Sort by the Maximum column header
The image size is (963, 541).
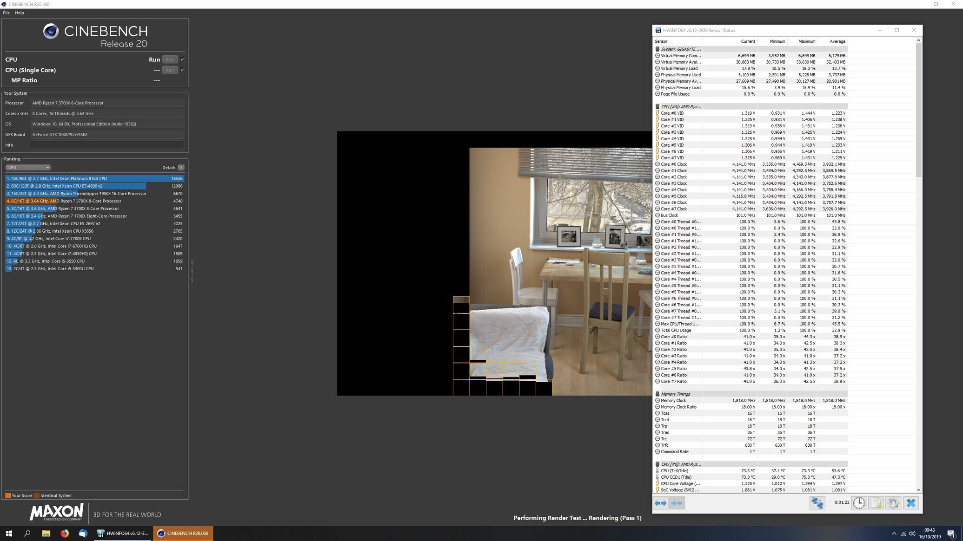803,41
